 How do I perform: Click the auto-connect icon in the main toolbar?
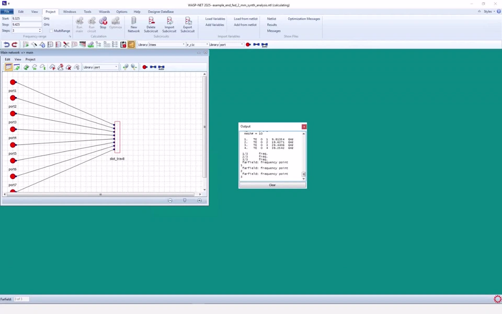pyautogui.click(x=265, y=45)
